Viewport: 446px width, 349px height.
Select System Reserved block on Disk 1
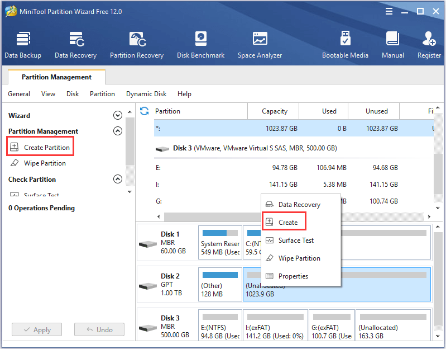click(220, 242)
